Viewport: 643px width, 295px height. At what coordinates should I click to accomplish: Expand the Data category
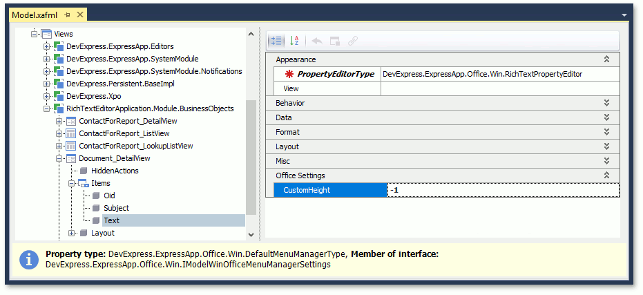pyautogui.click(x=607, y=117)
